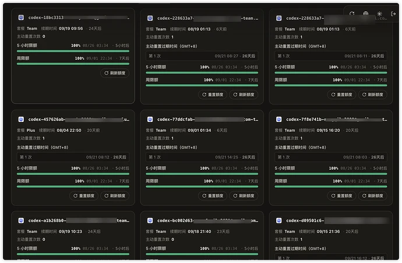Click the codex-7f8e741b card icon
402x263 pixels.
[x=279, y=120]
